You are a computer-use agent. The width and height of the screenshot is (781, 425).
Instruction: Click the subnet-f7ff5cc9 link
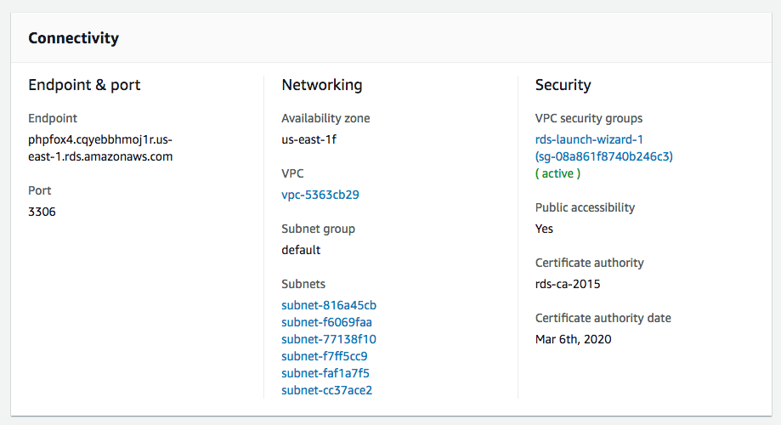click(x=324, y=356)
